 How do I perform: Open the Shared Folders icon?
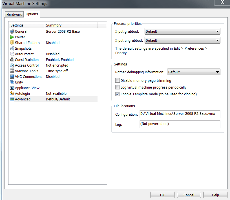click(x=12, y=43)
